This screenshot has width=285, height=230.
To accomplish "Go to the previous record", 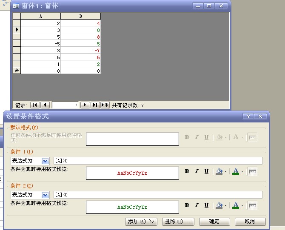I will (46, 105).
